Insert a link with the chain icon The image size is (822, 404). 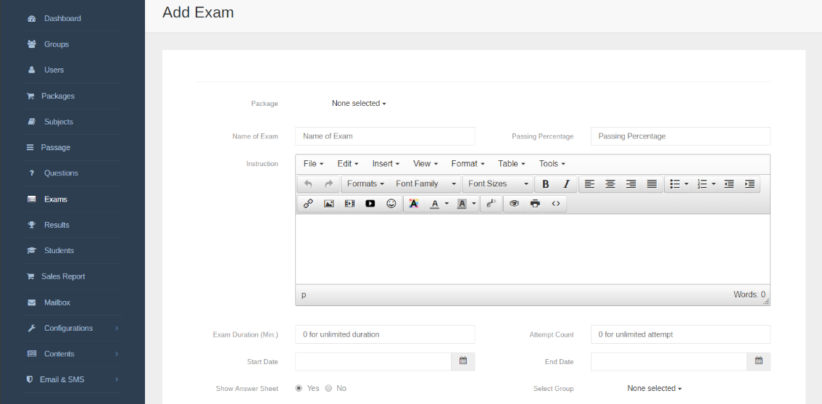point(308,204)
